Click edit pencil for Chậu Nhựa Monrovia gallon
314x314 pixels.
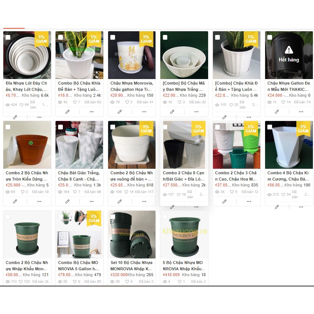point(119,112)
